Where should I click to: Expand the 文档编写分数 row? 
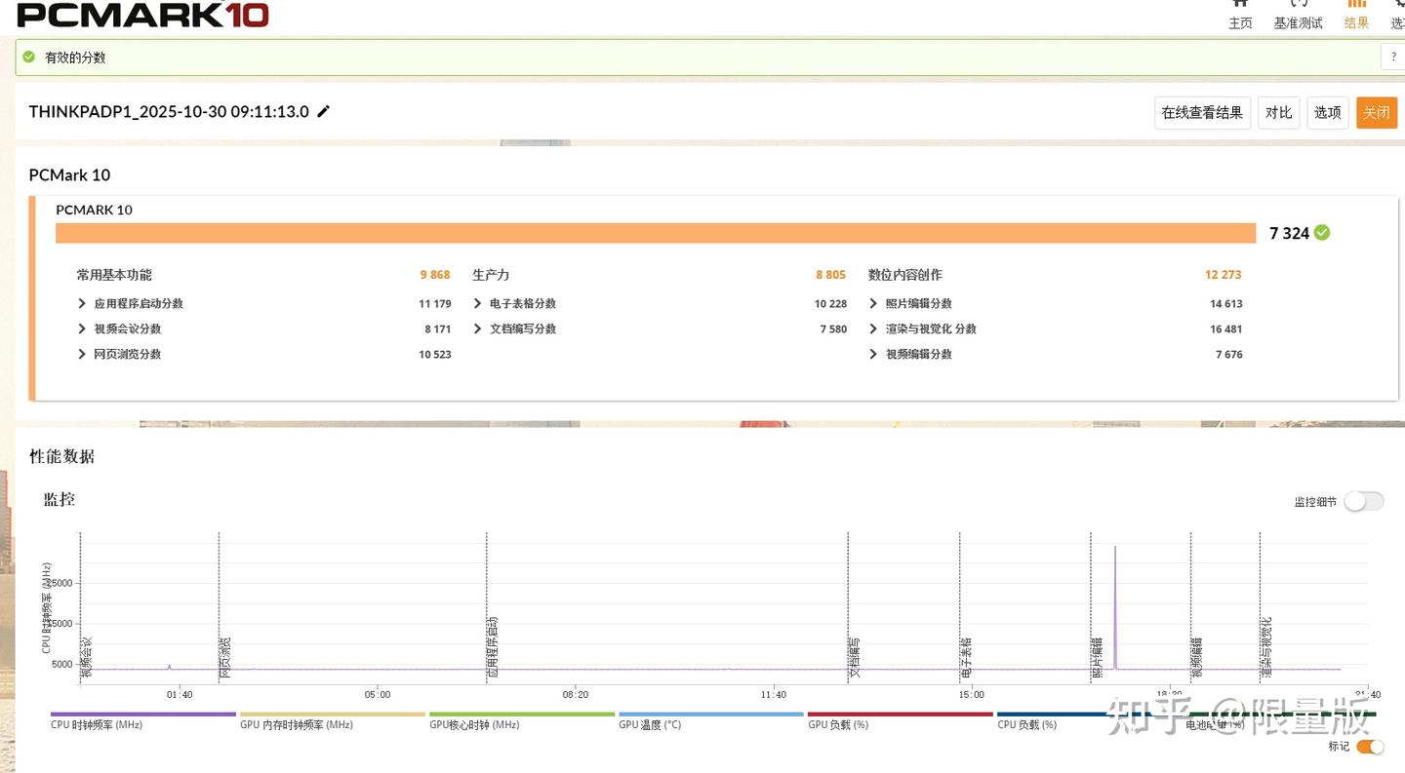[x=478, y=329]
